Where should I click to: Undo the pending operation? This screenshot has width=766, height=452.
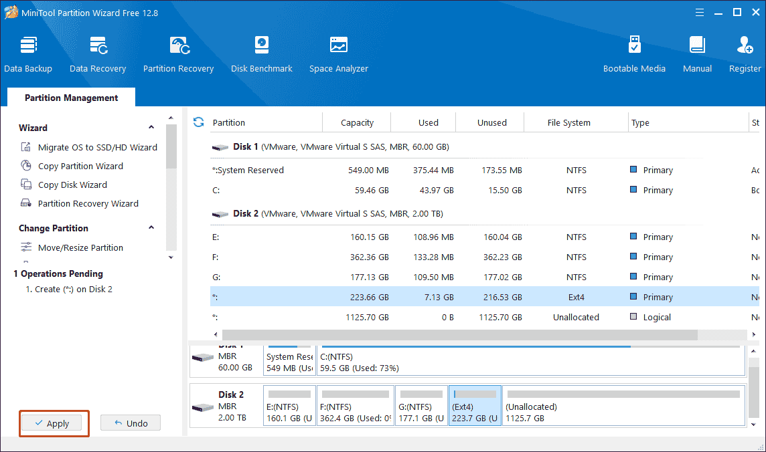coord(131,423)
